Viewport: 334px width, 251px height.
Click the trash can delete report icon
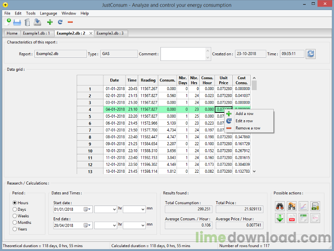[x=27, y=22]
